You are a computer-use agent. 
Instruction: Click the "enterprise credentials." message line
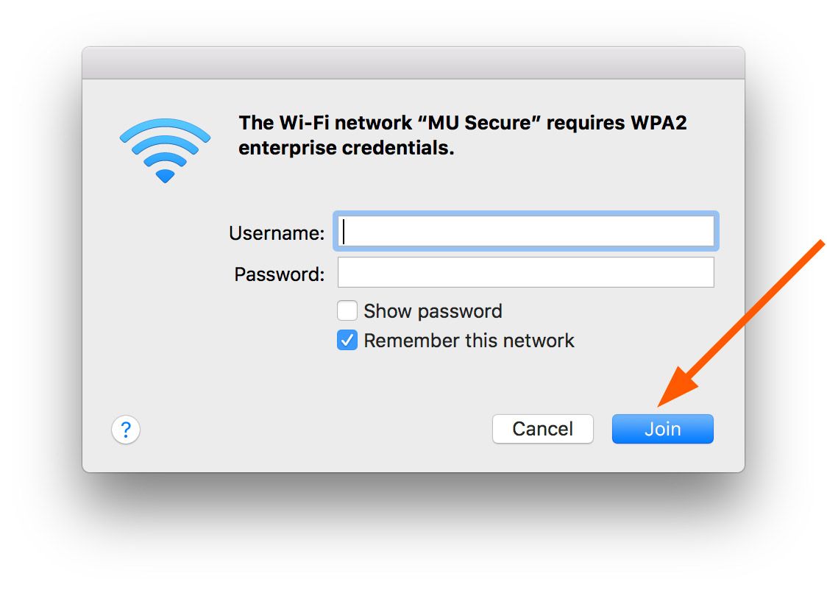[x=347, y=147]
